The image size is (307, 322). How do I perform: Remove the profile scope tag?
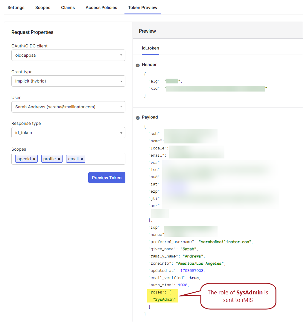tap(59, 159)
